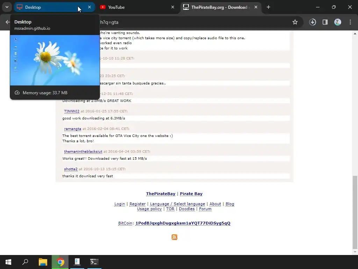Click 'Memory usage: 33.7 MB' text
The image size is (358, 269).
tap(45, 92)
